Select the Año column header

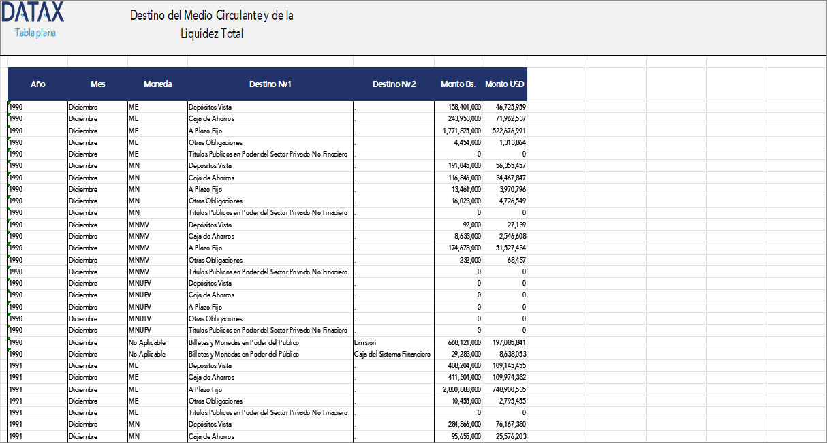tap(37, 84)
